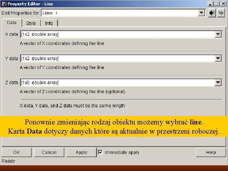The image size is (228, 171).
Task: Click the forward navigation arrow icon
Action: tap(221, 13)
